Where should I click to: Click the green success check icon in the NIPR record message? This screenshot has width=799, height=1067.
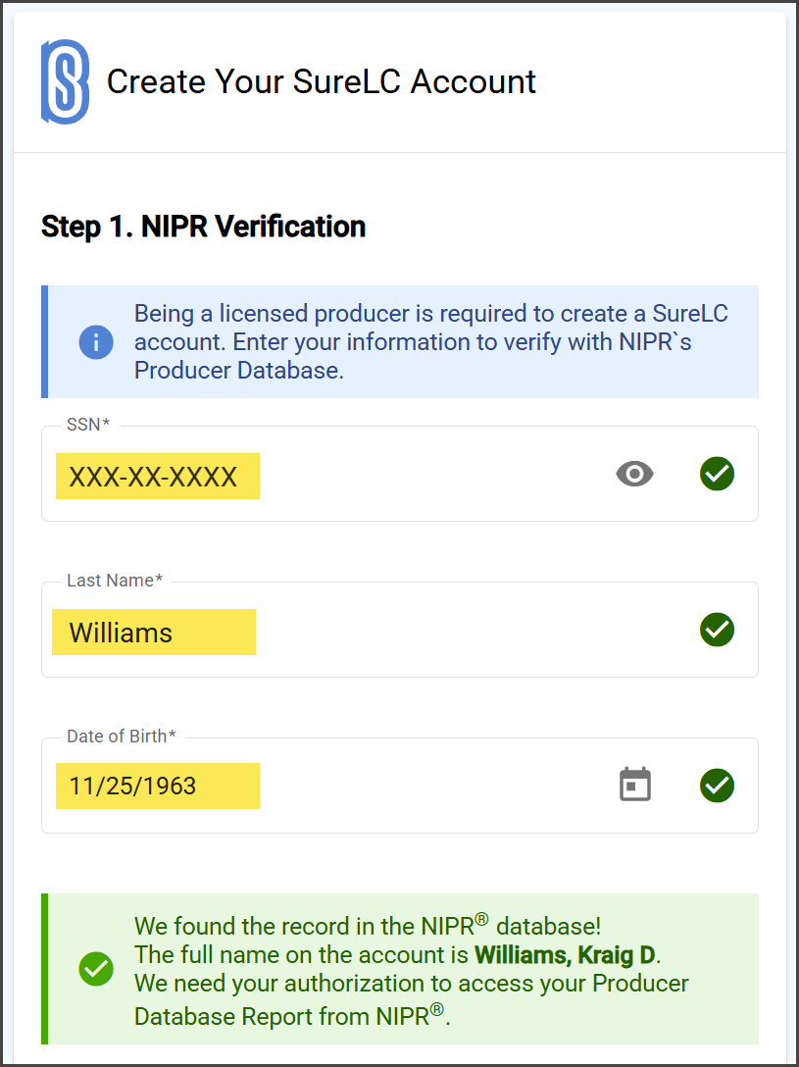pyautogui.click(x=95, y=969)
